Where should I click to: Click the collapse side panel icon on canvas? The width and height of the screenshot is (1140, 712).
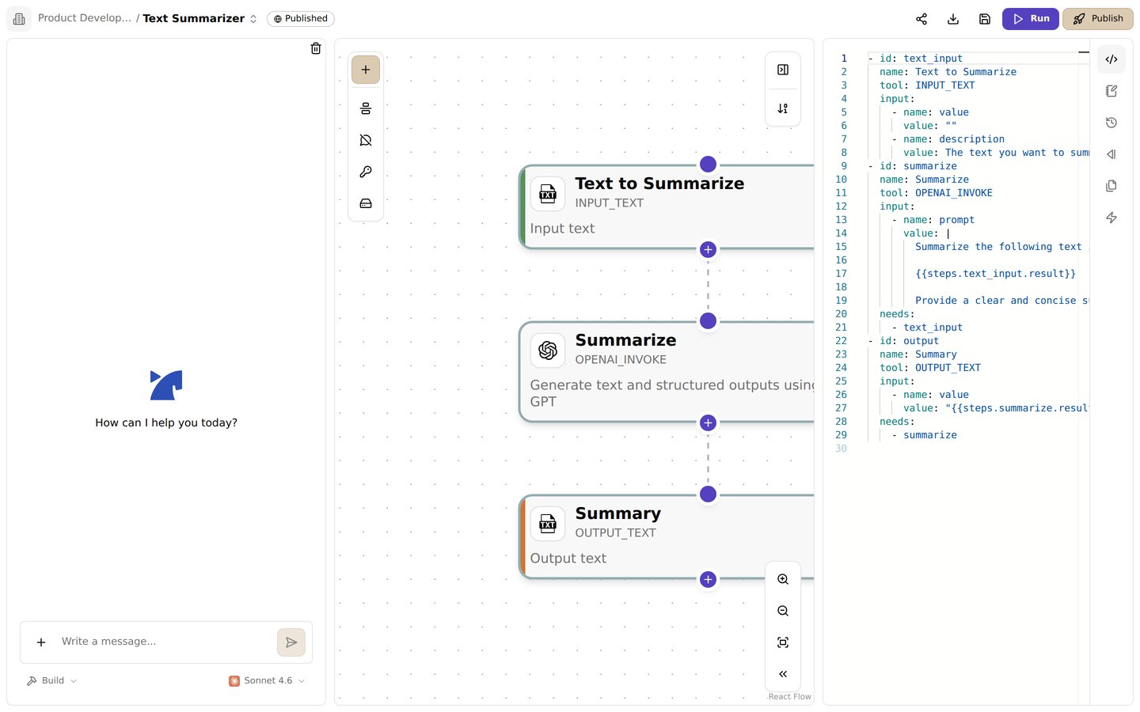(783, 70)
